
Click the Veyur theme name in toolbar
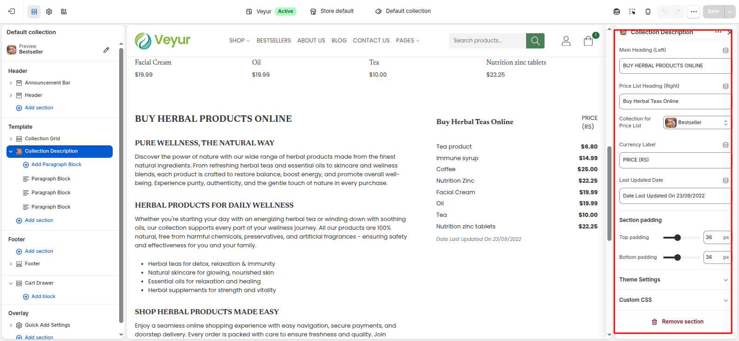[264, 12]
